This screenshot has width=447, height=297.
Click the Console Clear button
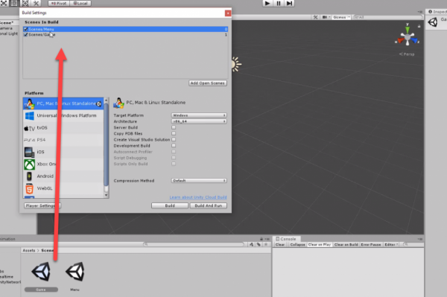pos(280,245)
